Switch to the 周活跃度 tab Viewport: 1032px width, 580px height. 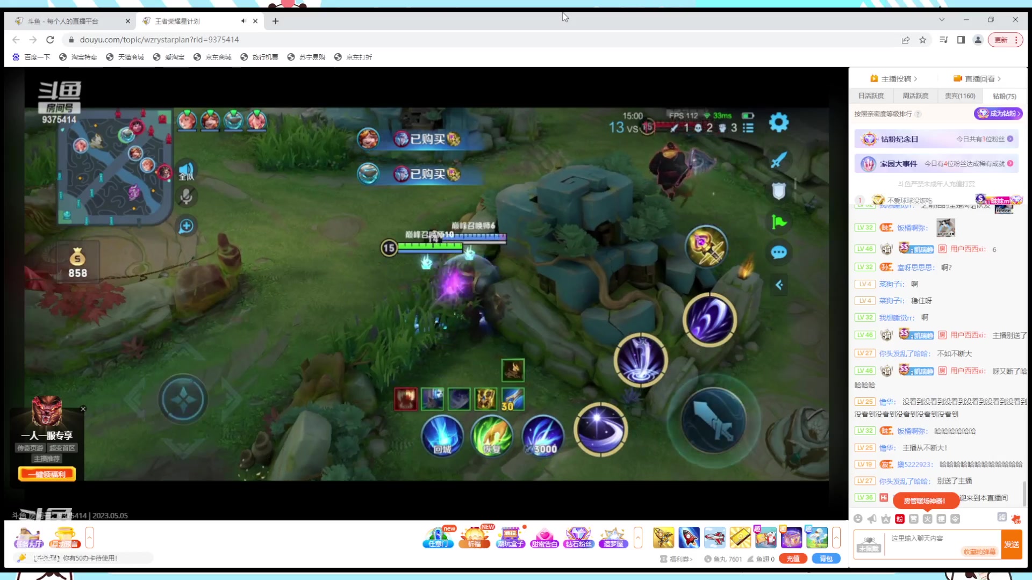[915, 96]
